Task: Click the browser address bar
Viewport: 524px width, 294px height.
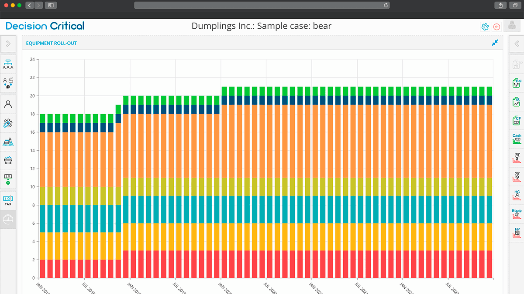Action: (262, 5)
